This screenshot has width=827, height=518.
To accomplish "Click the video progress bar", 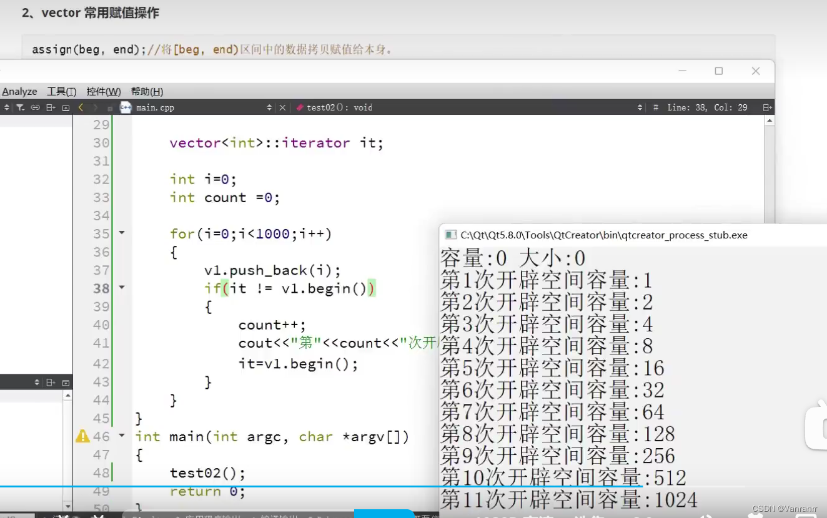I will pos(413,486).
